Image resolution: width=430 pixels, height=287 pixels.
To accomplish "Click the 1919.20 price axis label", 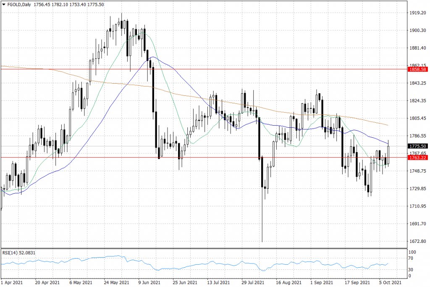I will click(418, 13).
